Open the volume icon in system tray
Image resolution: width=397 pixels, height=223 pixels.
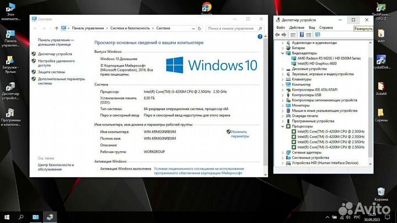[348, 217]
